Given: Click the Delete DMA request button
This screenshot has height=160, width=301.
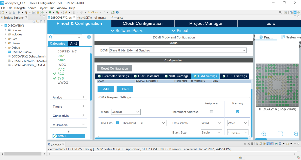Looking at the screenshot, I should [x=125, y=89].
